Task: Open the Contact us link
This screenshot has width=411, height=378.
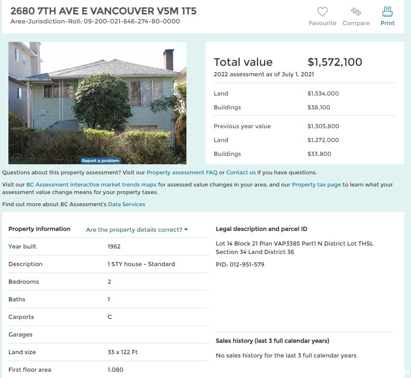Action: tap(241, 173)
